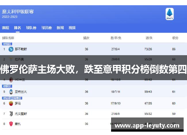Click Juventus's record 21/6/9

point(116,114)
